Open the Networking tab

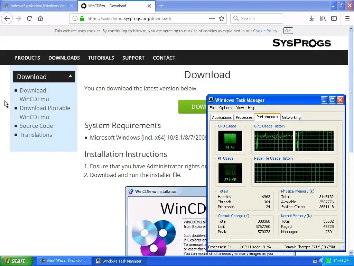(x=291, y=117)
